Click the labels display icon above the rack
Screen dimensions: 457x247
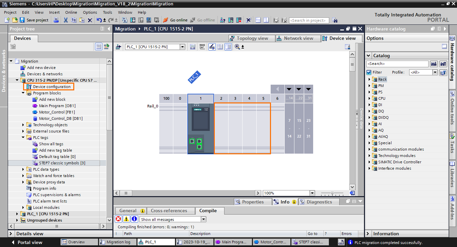(x=202, y=47)
